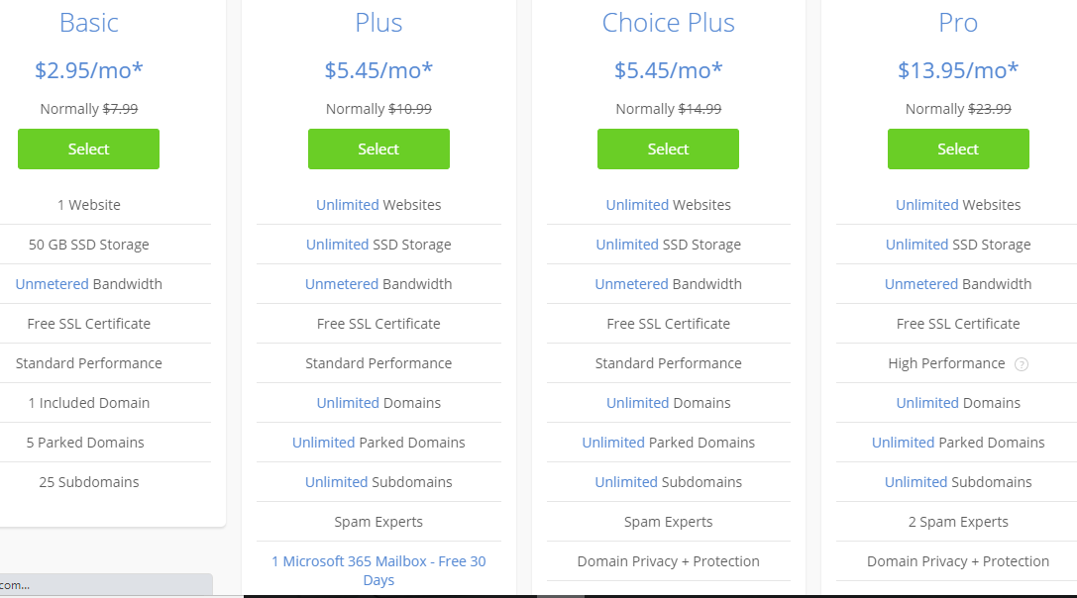Click the Choice Plus plan heading

(x=669, y=23)
